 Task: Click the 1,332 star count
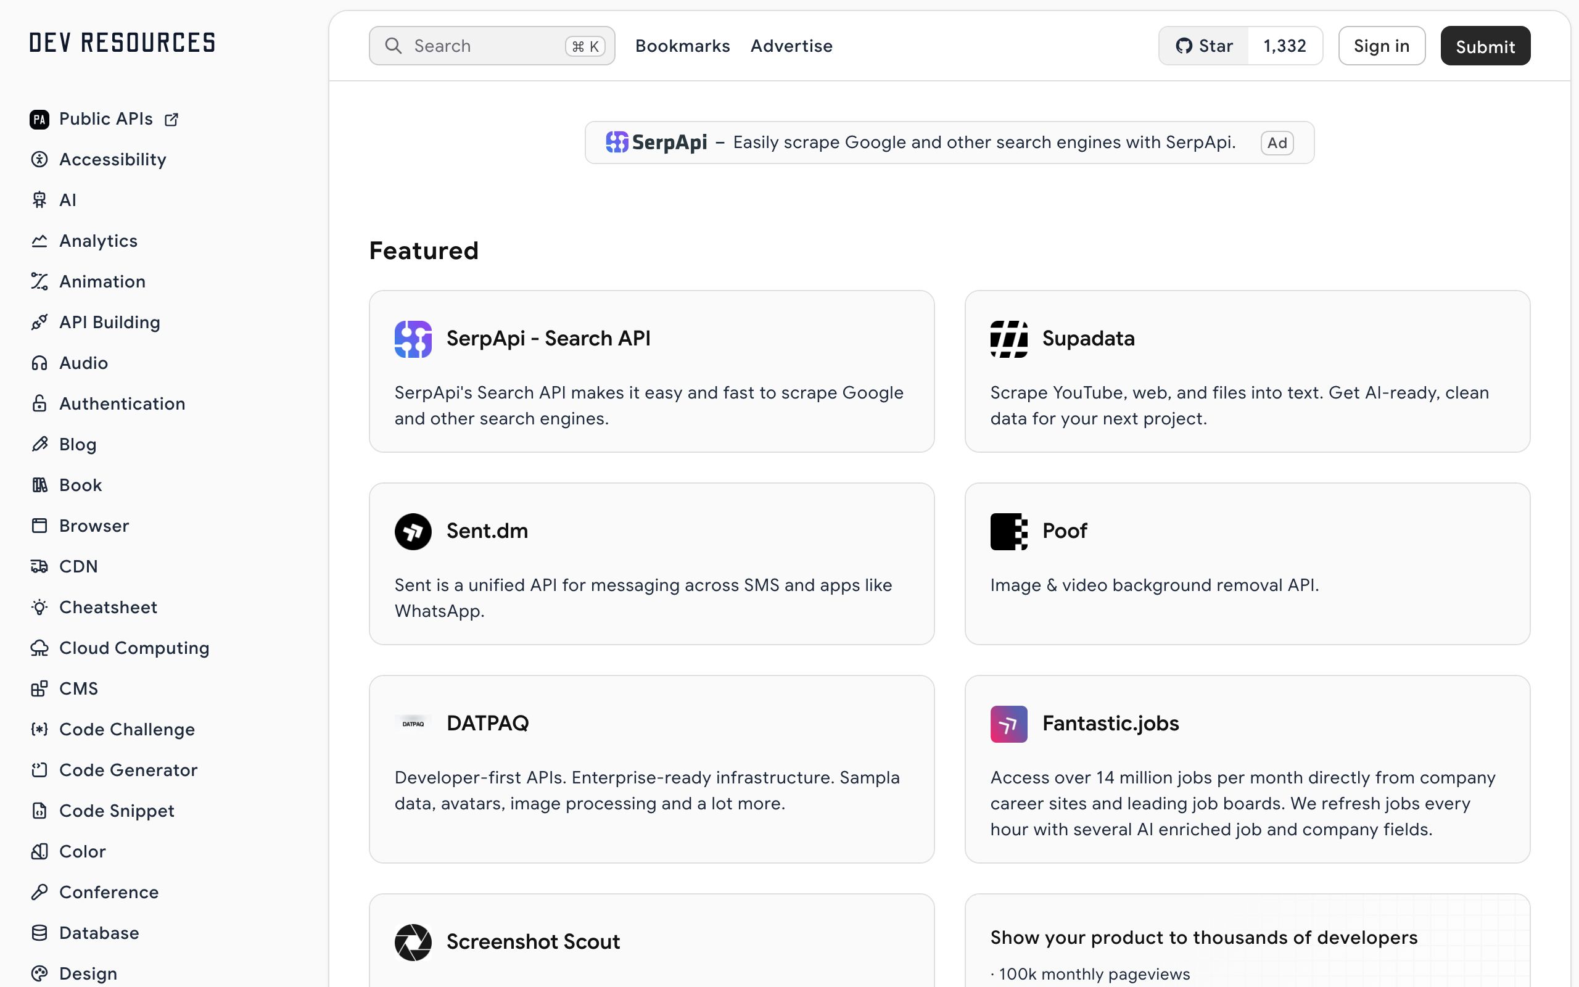coord(1285,46)
